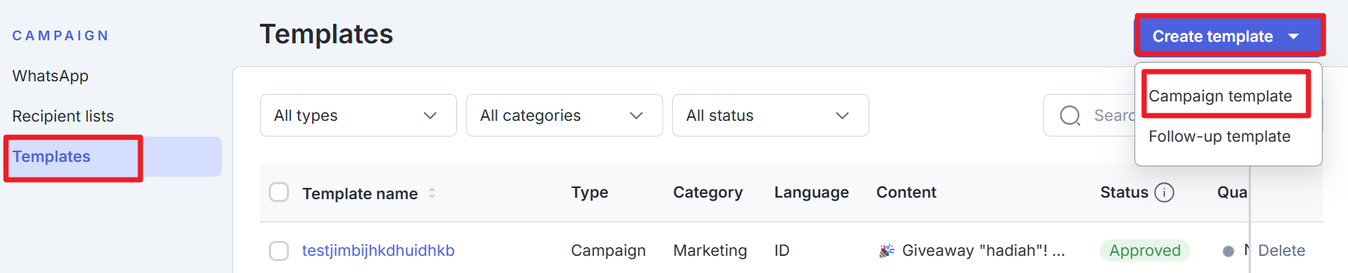The width and height of the screenshot is (1348, 273).
Task: Select Campaign template menu option
Action: click(1220, 96)
